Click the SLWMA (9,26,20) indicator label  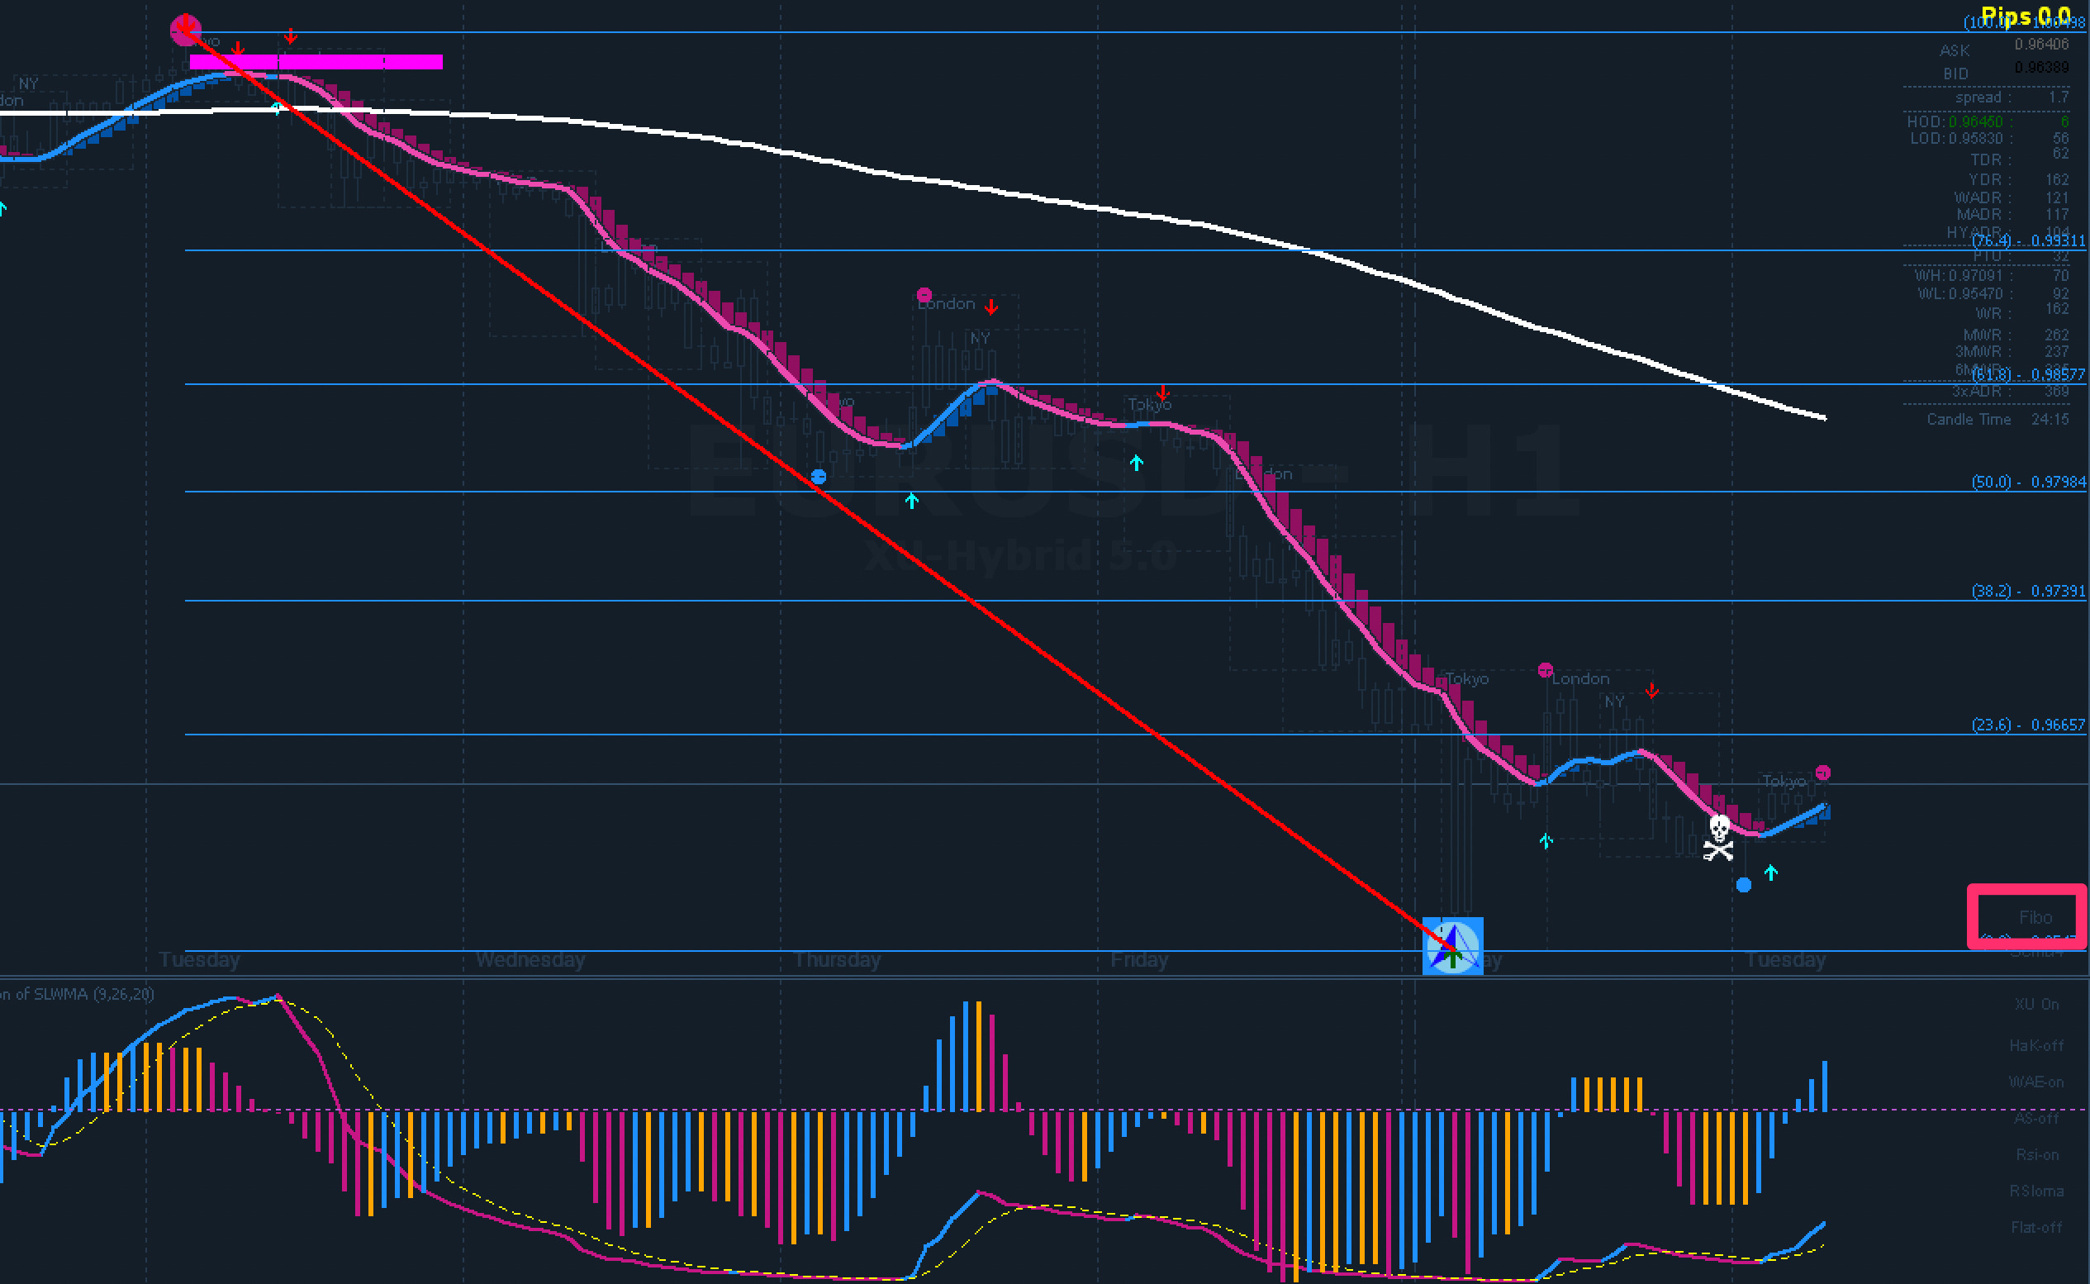pyautogui.click(x=94, y=993)
